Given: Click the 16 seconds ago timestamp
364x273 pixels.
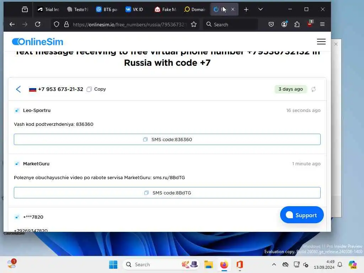Looking at the screenshot, I should click(303, 111).
